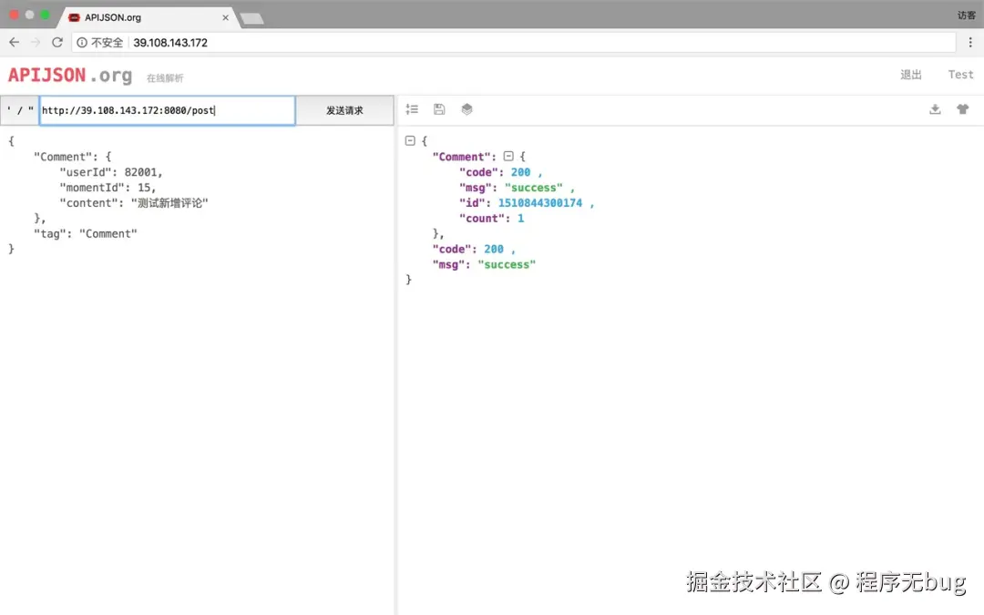
Task: Click the 退出 logout link
Action: click(911, 75)
